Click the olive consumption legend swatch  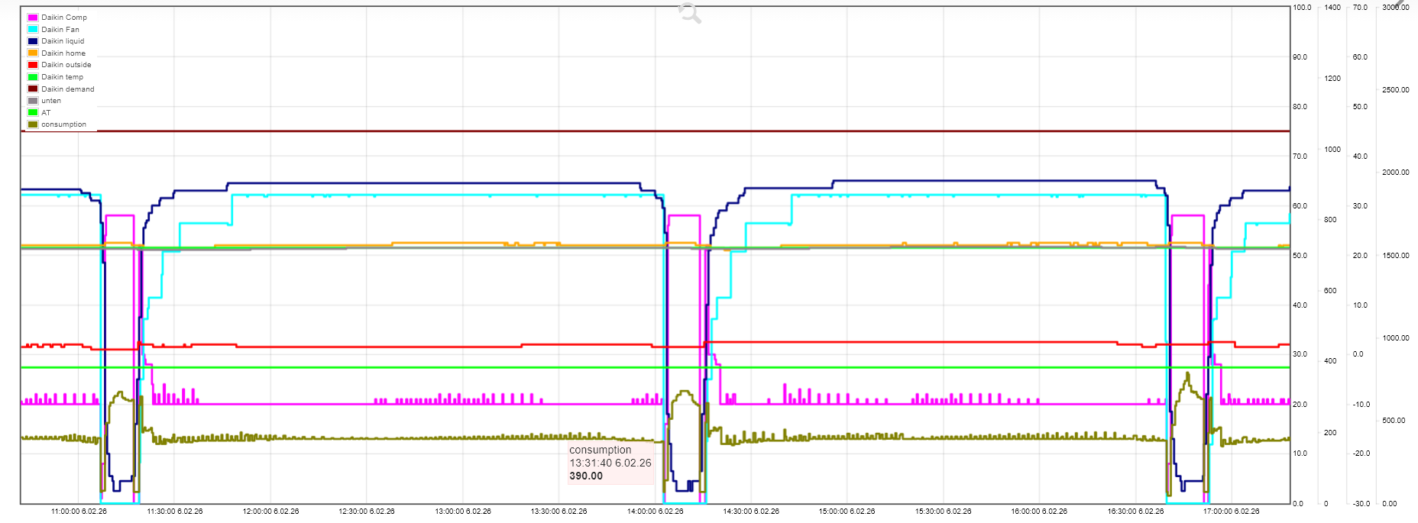(33, 124)
